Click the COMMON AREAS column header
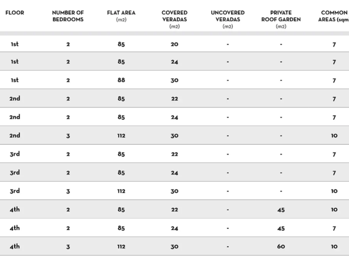 [334, 16]
